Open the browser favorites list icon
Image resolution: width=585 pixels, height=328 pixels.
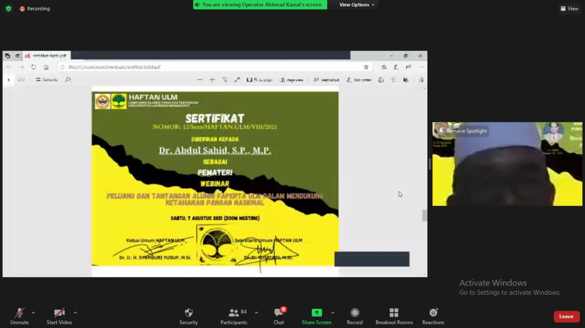click(x=384, y=67)
